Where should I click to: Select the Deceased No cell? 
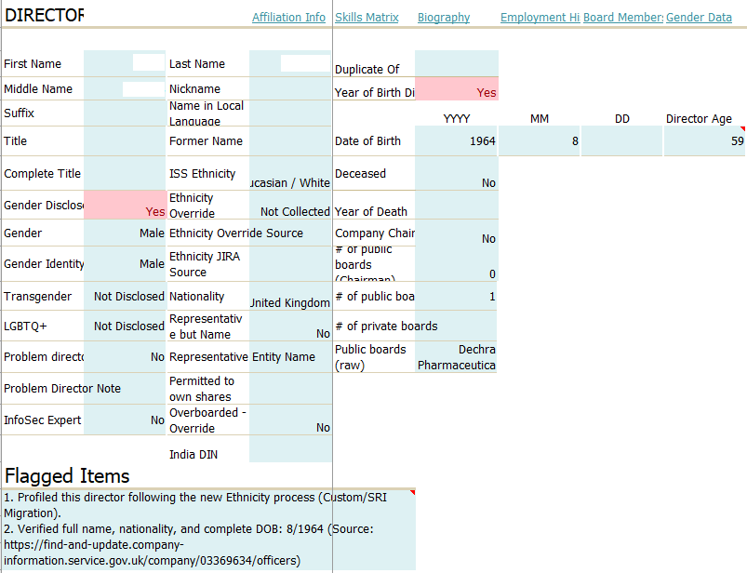tap(457, 173)
